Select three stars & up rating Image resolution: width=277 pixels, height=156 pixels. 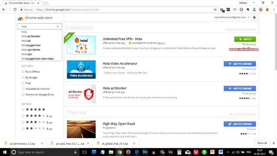pyautogui.click(x=23, y=122)
